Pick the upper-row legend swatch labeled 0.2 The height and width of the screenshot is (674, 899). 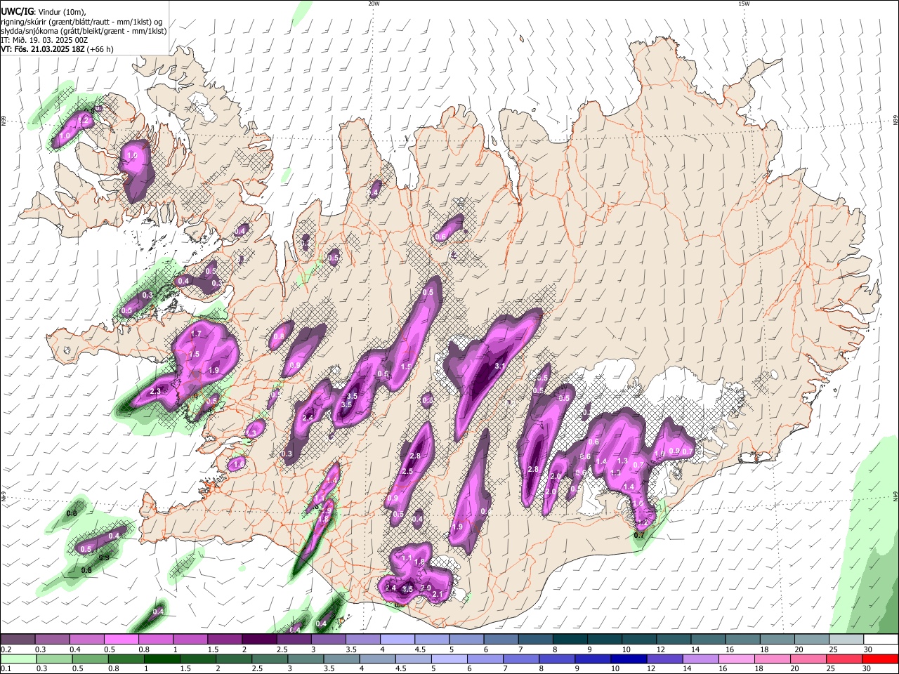tap(18, 639)
